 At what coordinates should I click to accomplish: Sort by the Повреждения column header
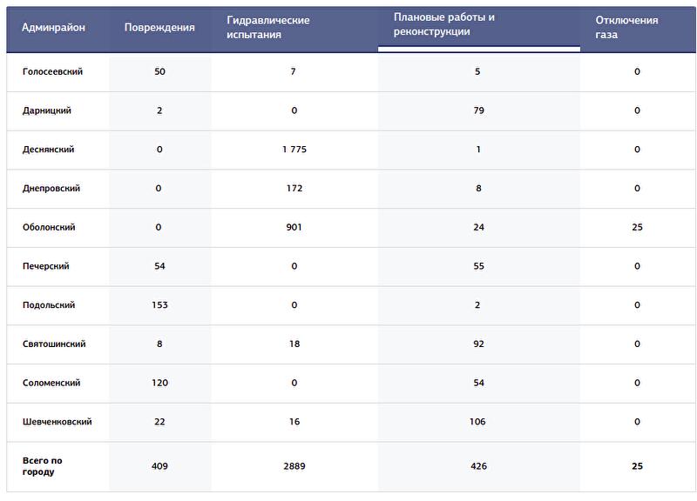coord(159,28)
